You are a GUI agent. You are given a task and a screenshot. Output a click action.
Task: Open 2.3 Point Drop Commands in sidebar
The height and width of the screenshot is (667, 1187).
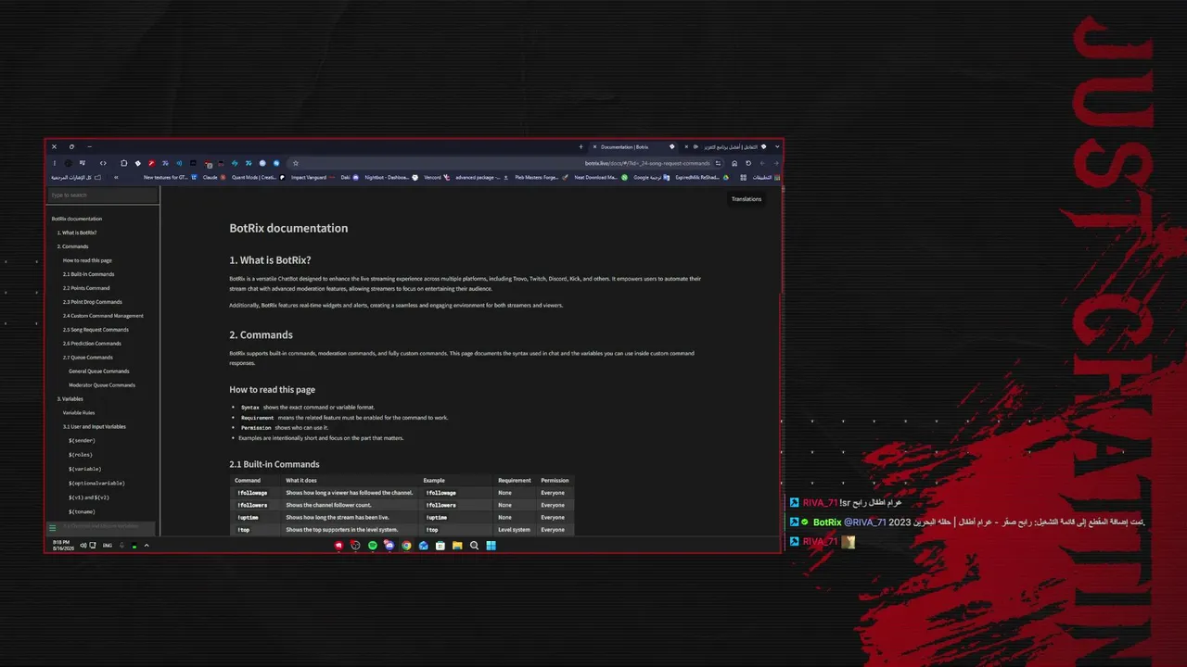[92, 302]
